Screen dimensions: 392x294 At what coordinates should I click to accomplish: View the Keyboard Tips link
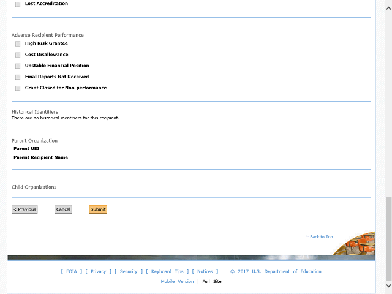pos(167,271)
